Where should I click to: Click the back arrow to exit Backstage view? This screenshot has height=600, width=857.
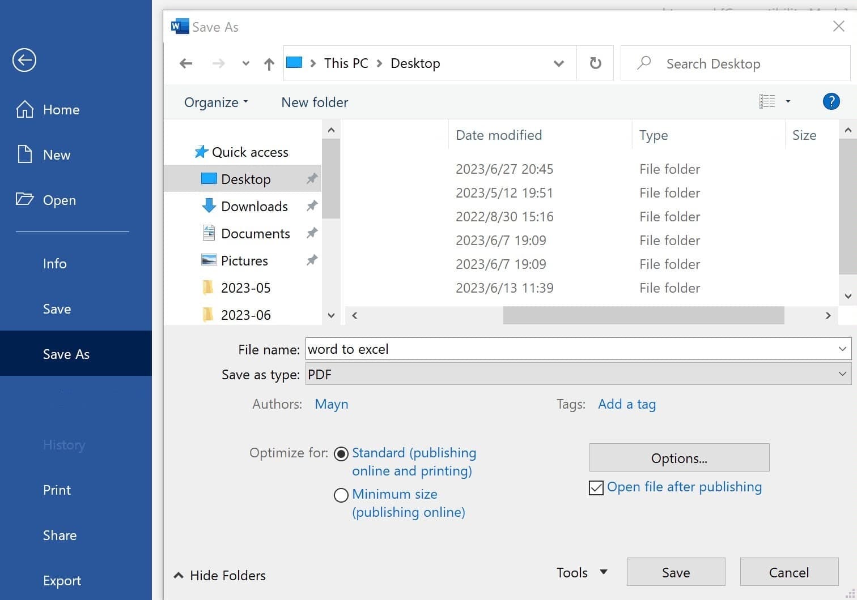pyautogui.click(x=24, y=59)
